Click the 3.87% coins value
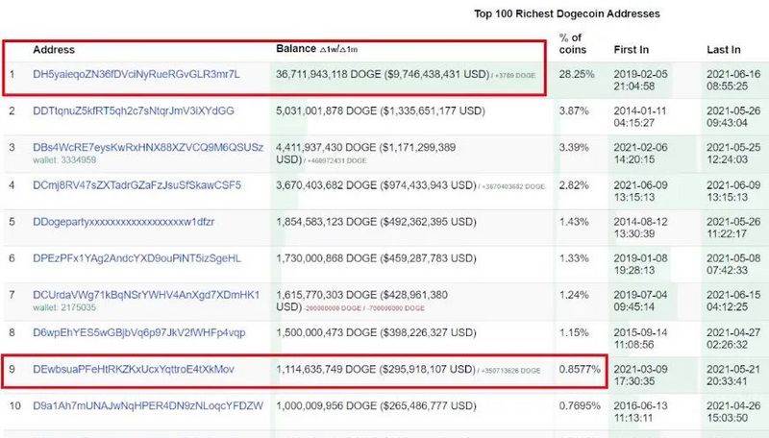Viewport: 769px width, 438px height. pos(574,111)
